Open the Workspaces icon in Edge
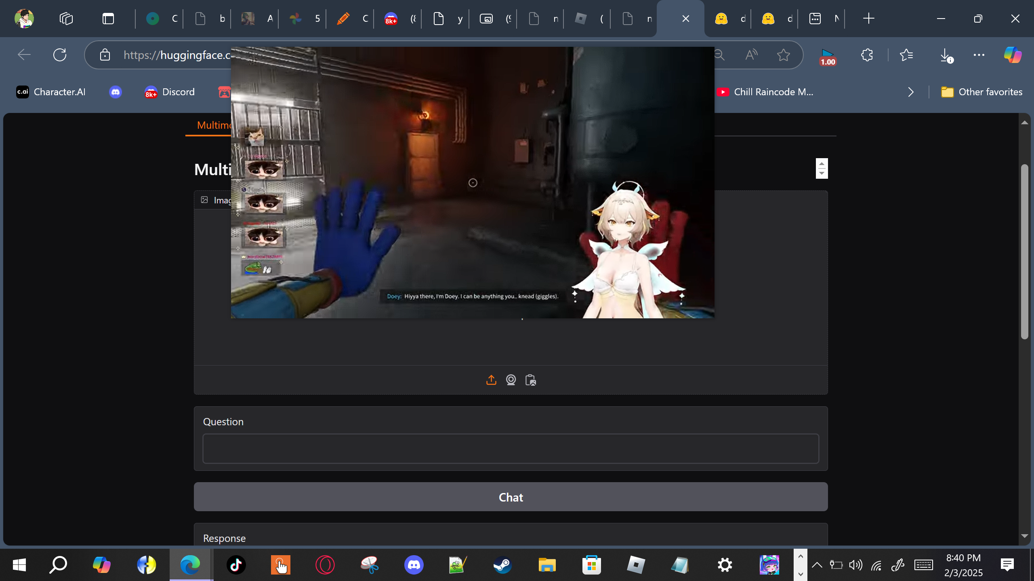1034x581 pixels. [66, 19]
